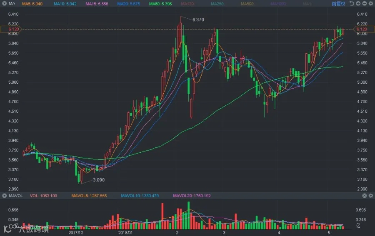Zoom in the chart with plus icon
The width and height of the screenshot is (375, 236).
click(x=358, y=3)
